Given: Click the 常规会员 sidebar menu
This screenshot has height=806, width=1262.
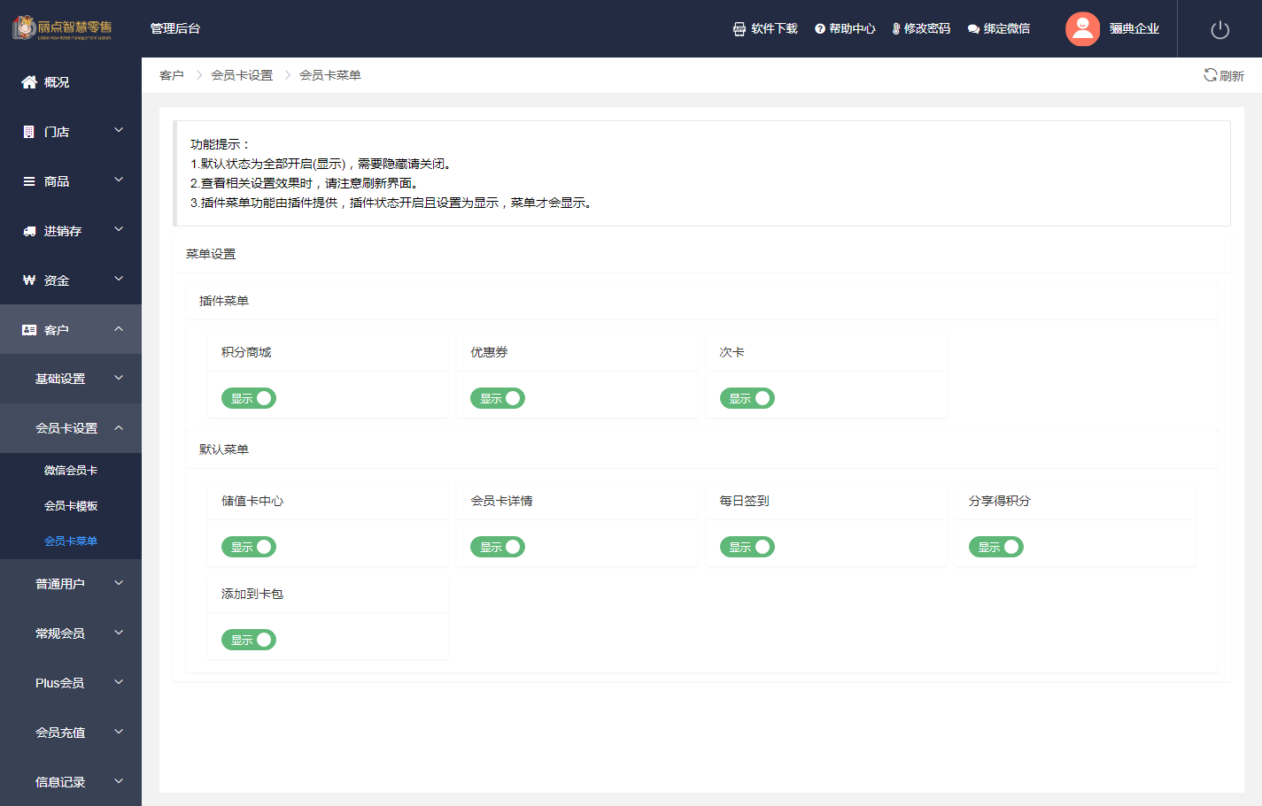Looking at the screenshot, I should point(71,633).
